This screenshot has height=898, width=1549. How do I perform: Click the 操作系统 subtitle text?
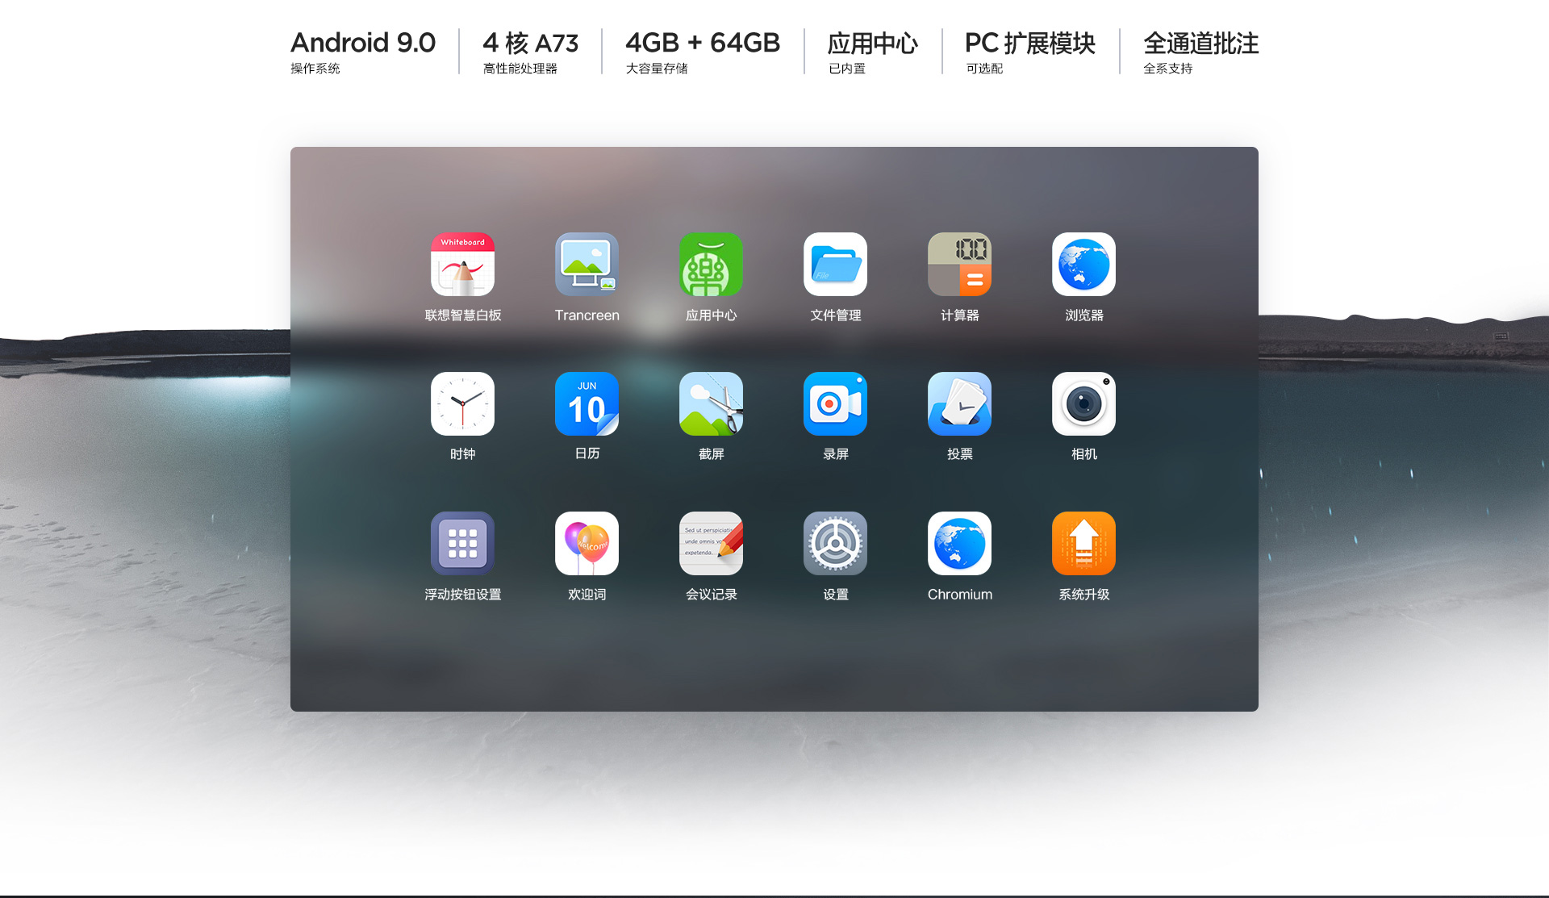[x=315, y=69]
